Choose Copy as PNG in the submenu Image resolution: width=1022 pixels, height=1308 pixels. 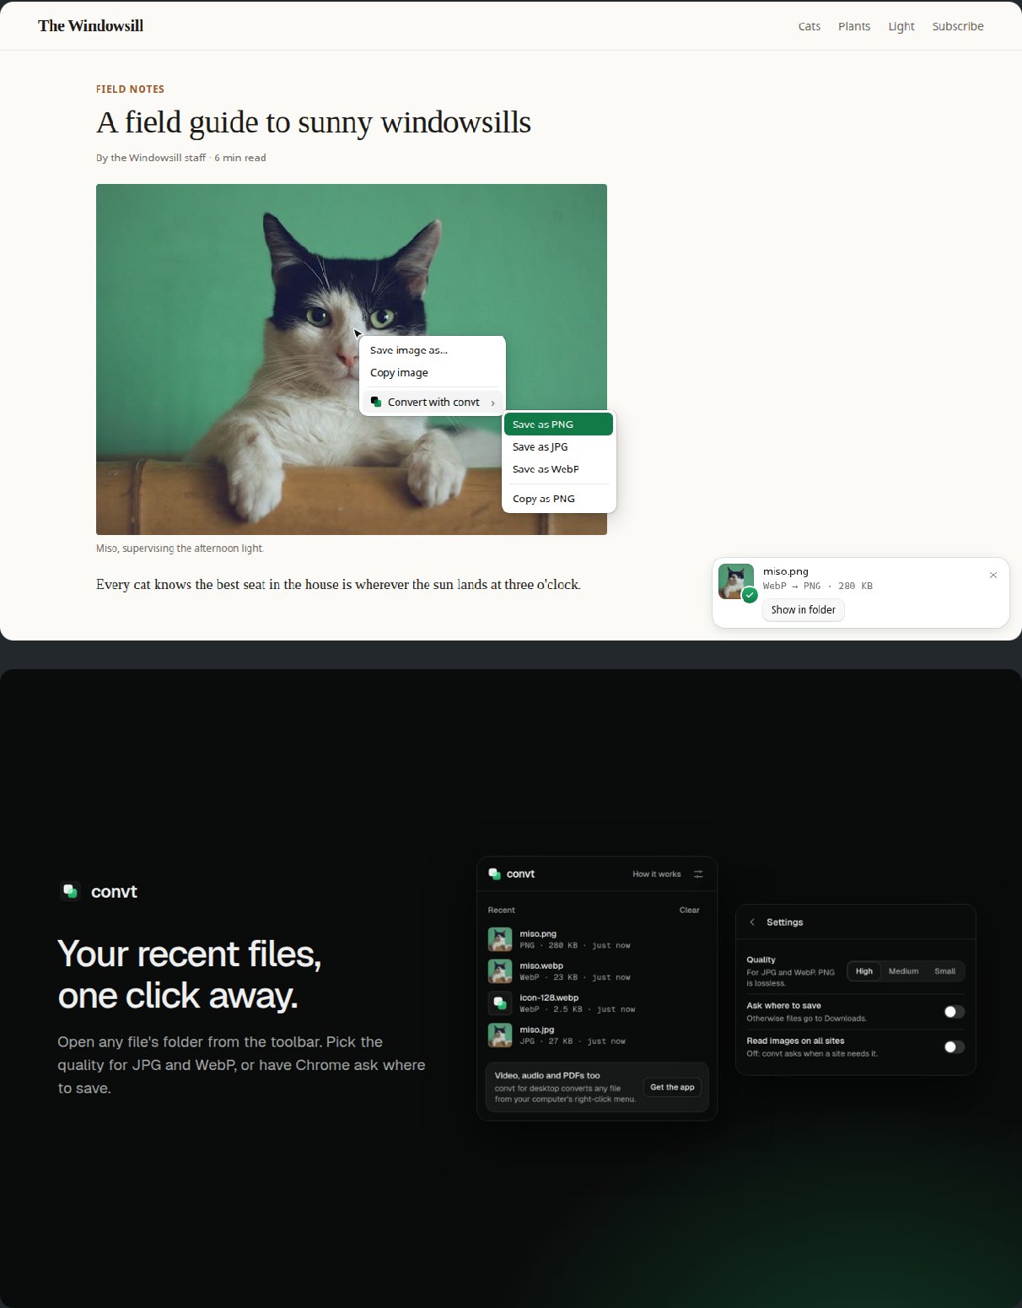(x=558, y=499)
